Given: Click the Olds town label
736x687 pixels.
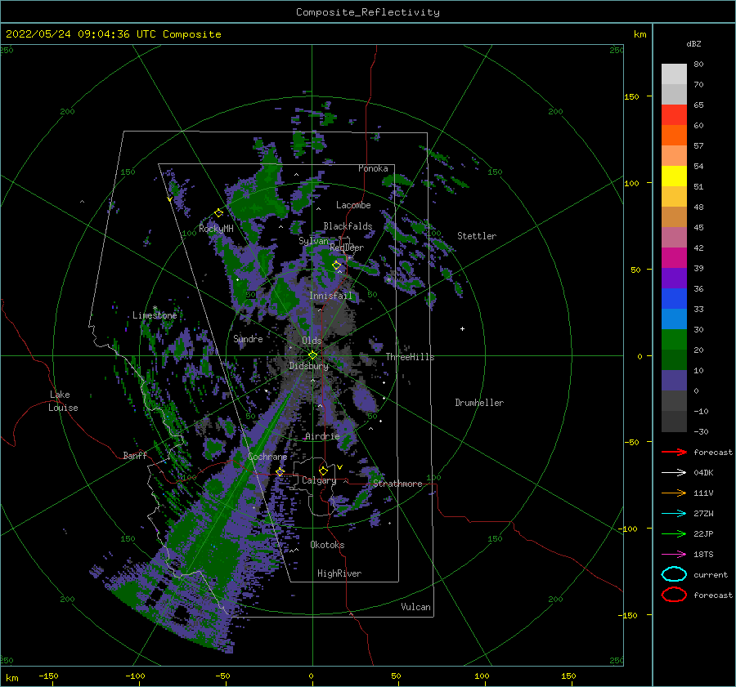Looking at the screenshot, I should click(x=312, y=341).
